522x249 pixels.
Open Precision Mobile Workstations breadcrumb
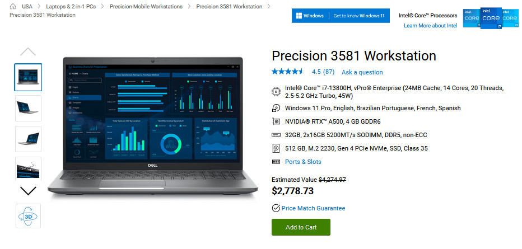click(x=146, y=6)
